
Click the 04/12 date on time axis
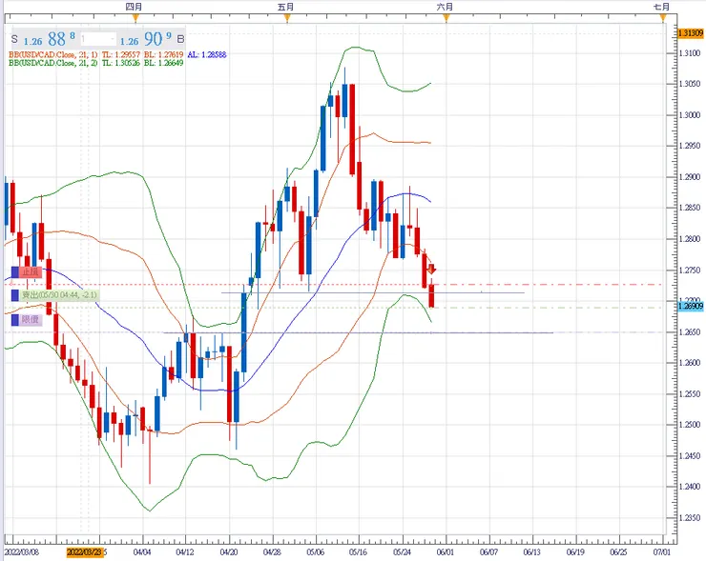pos(185,551)
